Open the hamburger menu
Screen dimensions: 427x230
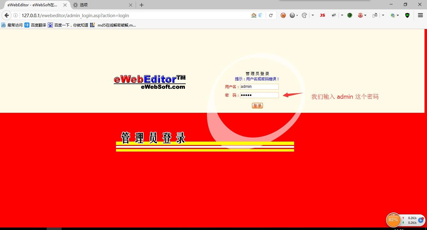420,15
